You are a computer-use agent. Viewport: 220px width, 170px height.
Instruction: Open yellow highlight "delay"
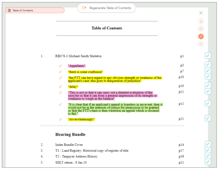[73, 87]
